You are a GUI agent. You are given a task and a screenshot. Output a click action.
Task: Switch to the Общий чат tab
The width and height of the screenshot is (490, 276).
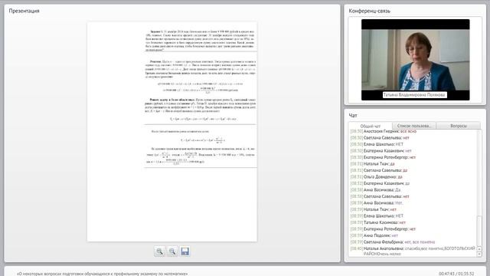point(371,126)
